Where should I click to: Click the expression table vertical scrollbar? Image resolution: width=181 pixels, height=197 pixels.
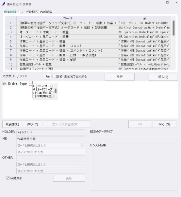click(174, 43)
